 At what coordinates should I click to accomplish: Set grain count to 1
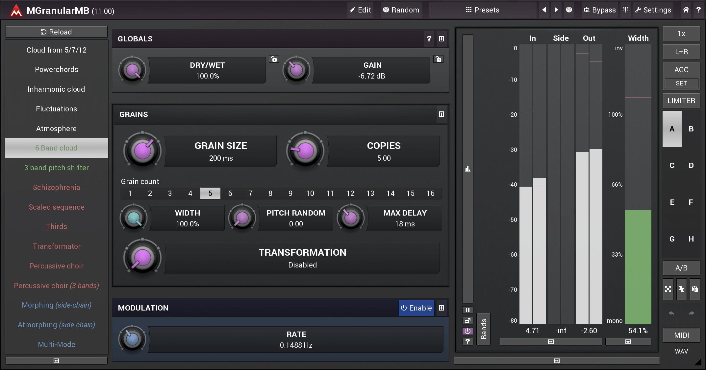coord(130,193)
